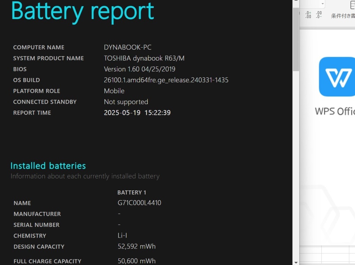Image resolution: width=355 pixels, height=265 pixels.
Task: Click the Not supported connected standby value
Action: point(126,102)
